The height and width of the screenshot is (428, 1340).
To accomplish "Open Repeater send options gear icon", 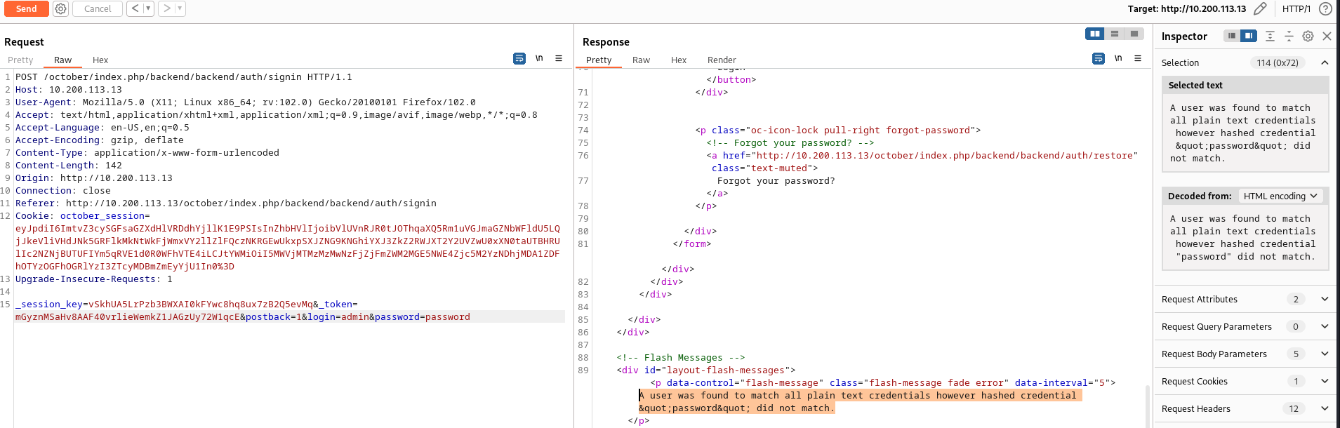I will [61, 9].
